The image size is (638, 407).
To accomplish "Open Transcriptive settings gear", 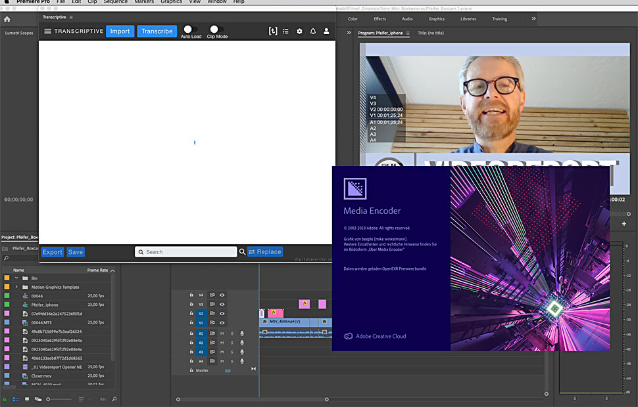I will [x=299, y=32].
